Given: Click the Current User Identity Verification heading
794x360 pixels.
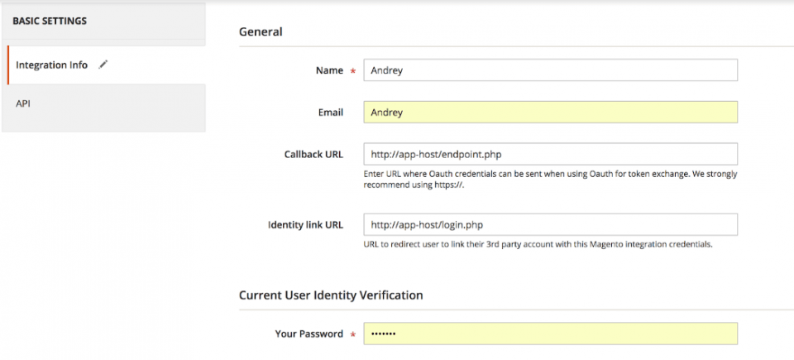Looking at the screenshot, I should 331,295.
